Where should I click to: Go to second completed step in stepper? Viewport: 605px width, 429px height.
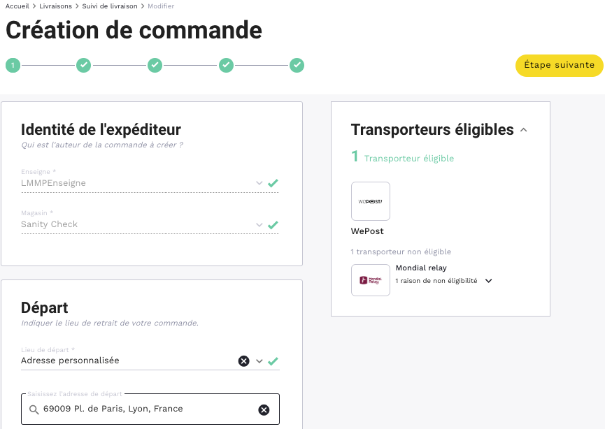coord(84,66)
